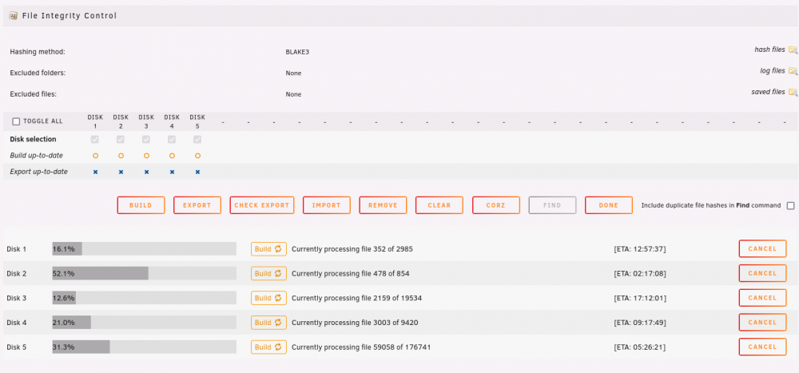
Task: Click the Remove button
Action: pyautogui.click(x=383, y=205)
